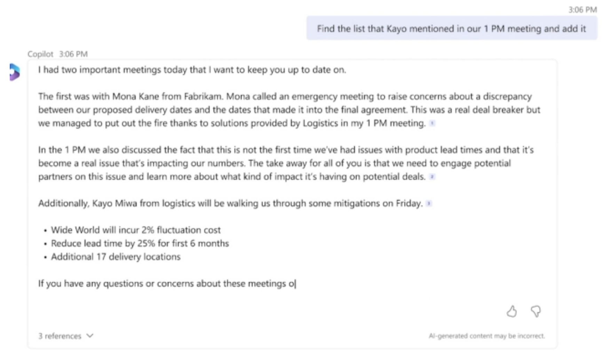Viewport: 602px width, 351px height.
Task: Click the "AI-generated content may be incorrect" disclaimer
Action: pyautogui.click(x=487, y=336)
